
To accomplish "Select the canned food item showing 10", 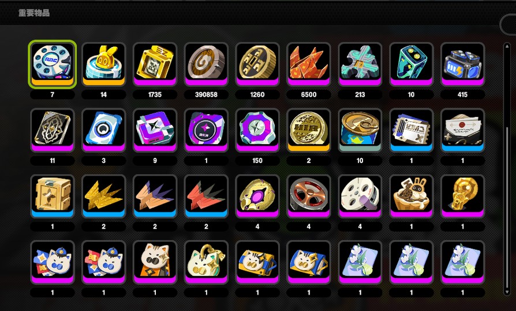I will click(x=360, y=130).
